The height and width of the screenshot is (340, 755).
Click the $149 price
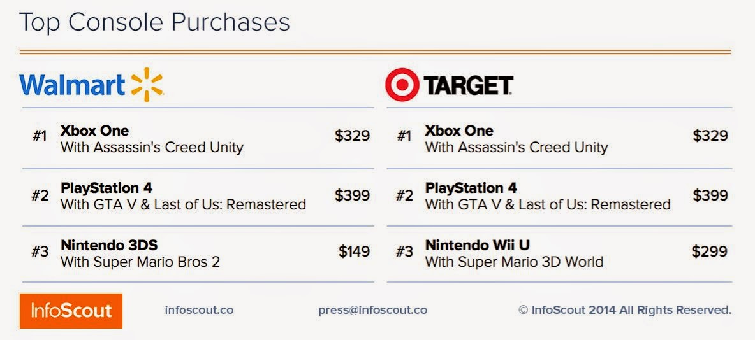tap(354, 251)
